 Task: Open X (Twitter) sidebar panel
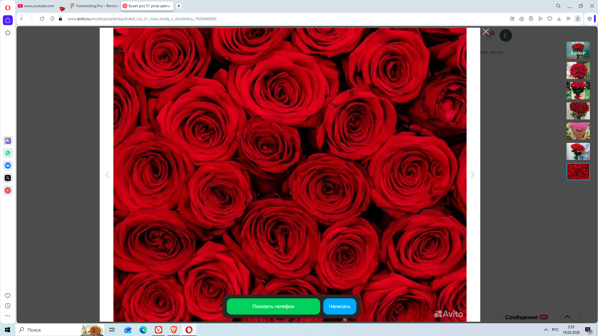tap(8, 178)
